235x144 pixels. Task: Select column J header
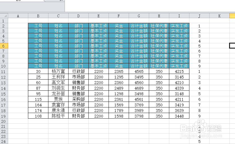tap(199, 16)
